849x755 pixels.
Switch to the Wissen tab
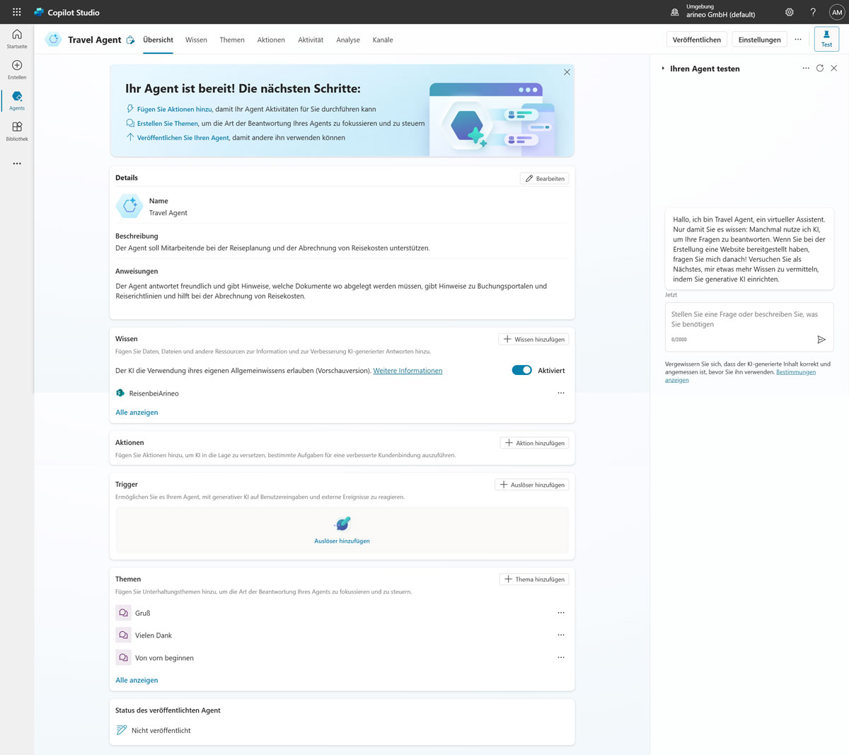pyautogui.click(x=196, y=40)
